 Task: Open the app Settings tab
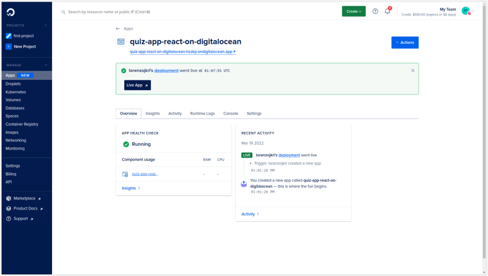click(254, 114)
